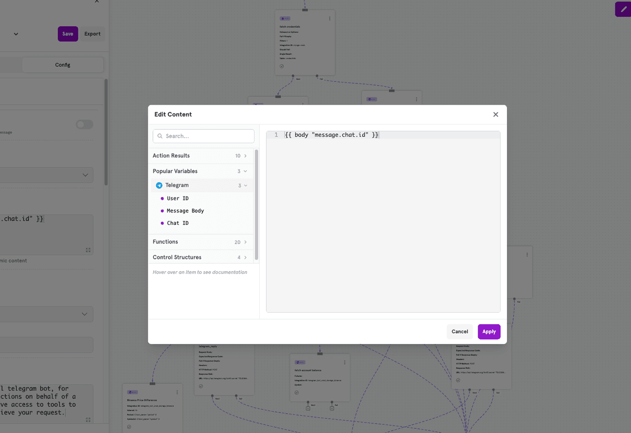Open the kebab menu on fetch account balance node
The width and height of the screenshot is (631, 433).
tap(345, 363)
